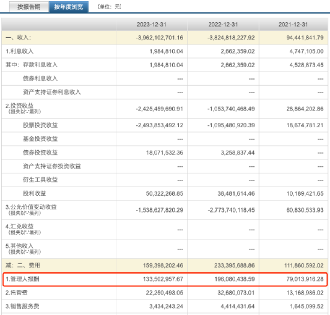Click manager fee value 133,502,957.67
Image resolution: width=330 pixels, height=315 pixels.
163,279
